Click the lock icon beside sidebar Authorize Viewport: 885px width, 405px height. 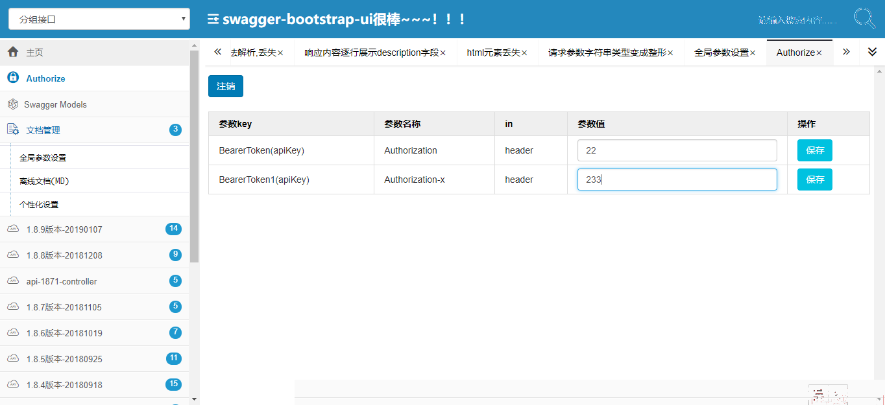tap(13, 78)
